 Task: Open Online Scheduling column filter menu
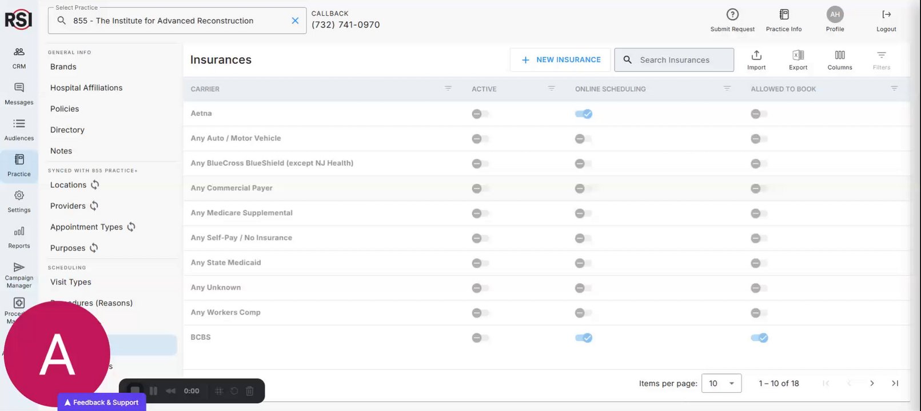[727, 88]
